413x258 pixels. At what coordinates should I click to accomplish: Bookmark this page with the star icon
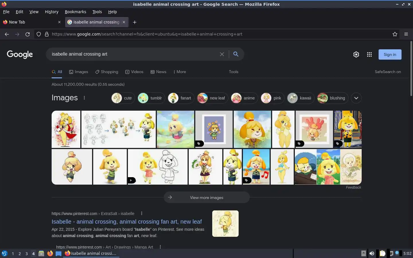click(x=395, y=34)
